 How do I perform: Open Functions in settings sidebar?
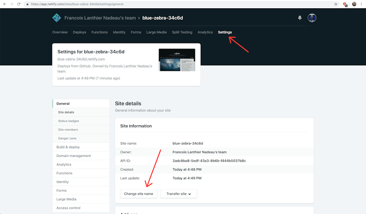tap(81, 173)
